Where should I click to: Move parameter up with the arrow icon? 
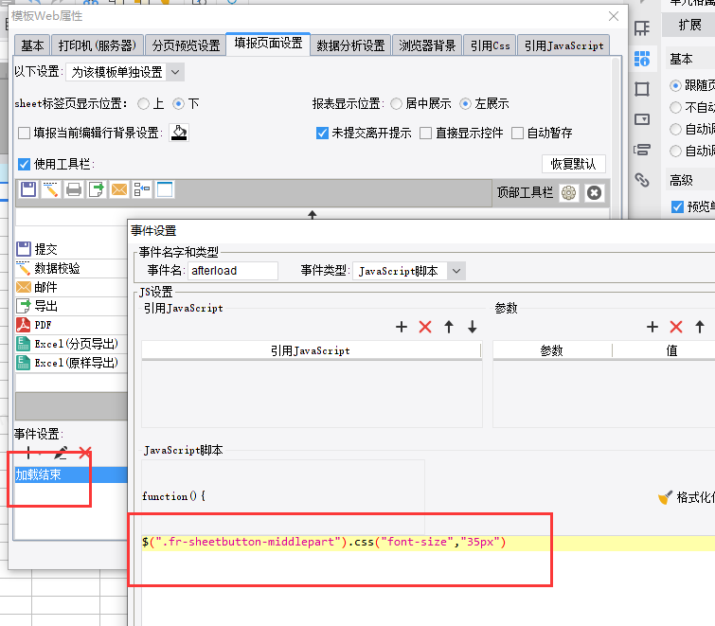tap(700, 327)
